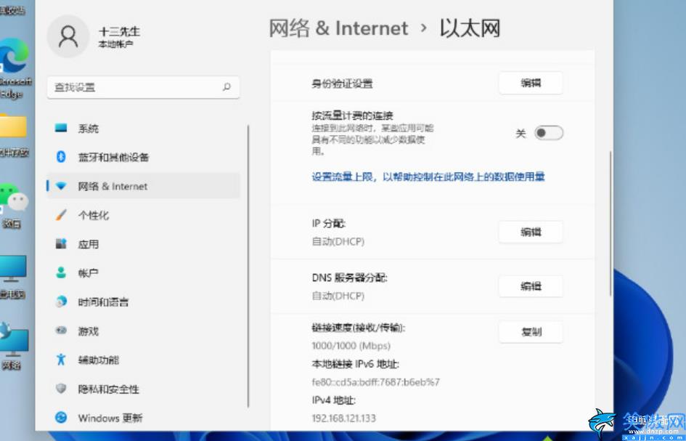Open 蓝牙和其他设备 in the sidebar
686x441 pixels.
[143, 157]
